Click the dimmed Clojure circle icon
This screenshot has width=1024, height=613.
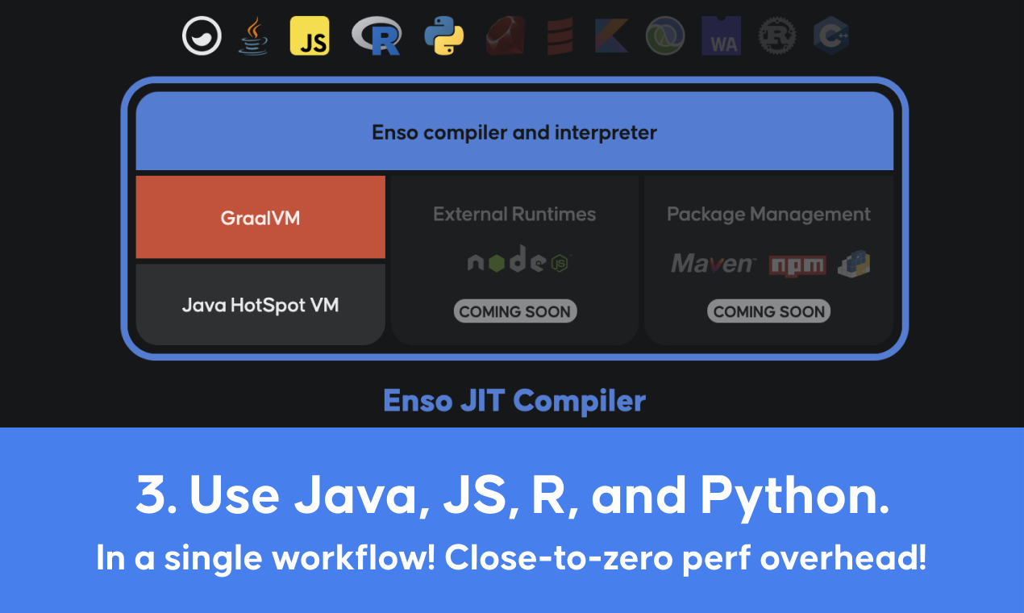[x=665, y=36]
